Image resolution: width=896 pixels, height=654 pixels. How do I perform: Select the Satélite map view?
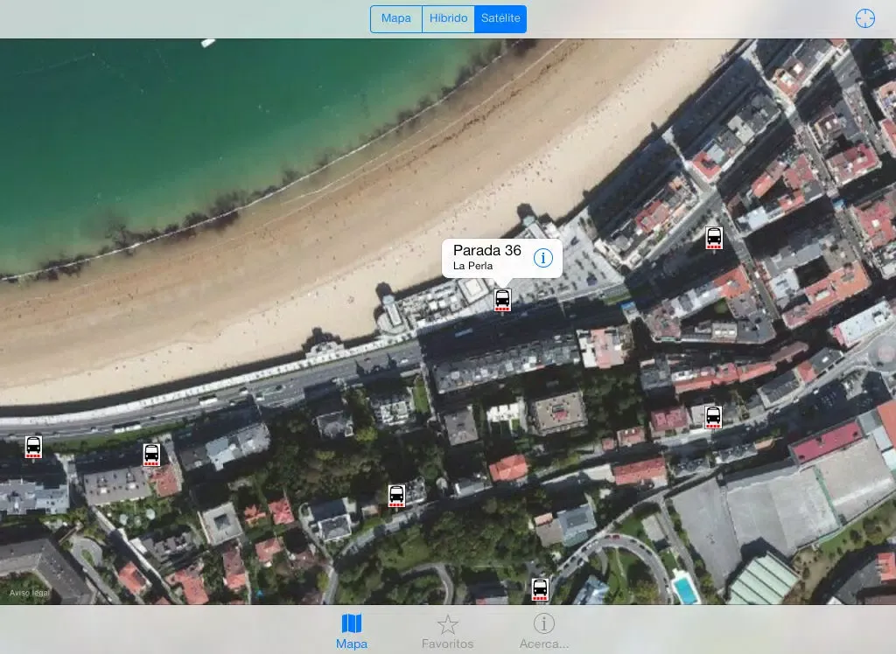click(x=500, y=19)
